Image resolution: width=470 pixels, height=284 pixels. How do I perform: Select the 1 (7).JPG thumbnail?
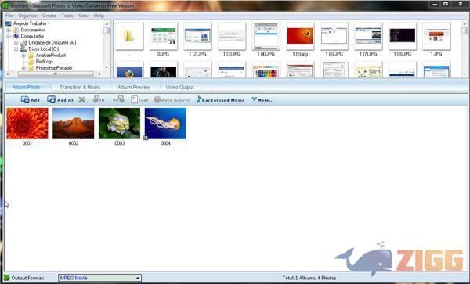pyautogui.click(x=368, y=36)
